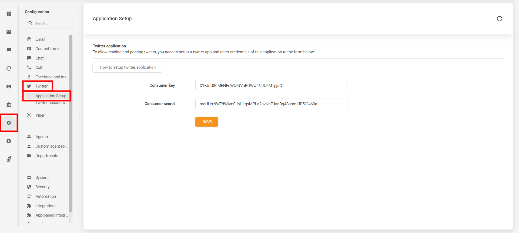The image size is (519, 233).
Task: Open the dashboard icon in left rail
Action: click(9, 14)
